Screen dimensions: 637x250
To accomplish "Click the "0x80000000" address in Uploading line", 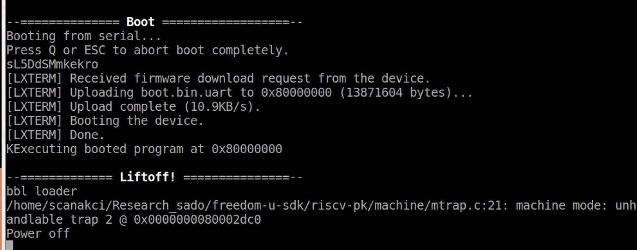I will 296,92.
